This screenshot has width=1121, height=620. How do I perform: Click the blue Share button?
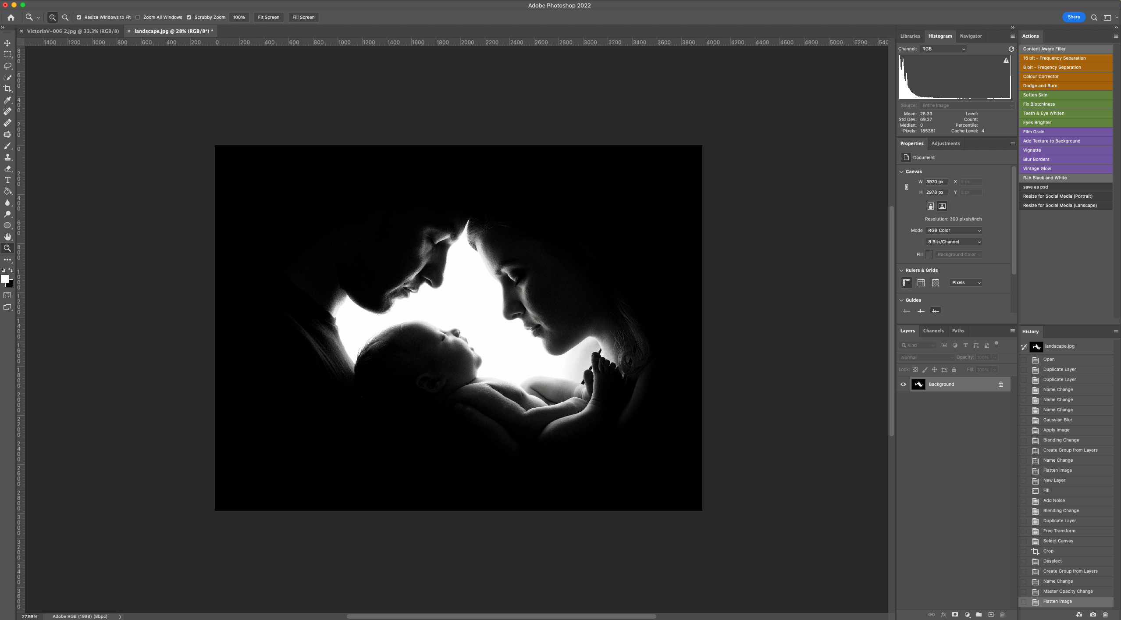pyautogui.click(x=1074, y=17)
